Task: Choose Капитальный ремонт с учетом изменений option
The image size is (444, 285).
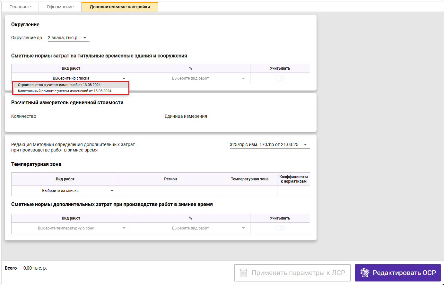Action: pos(65,91)
